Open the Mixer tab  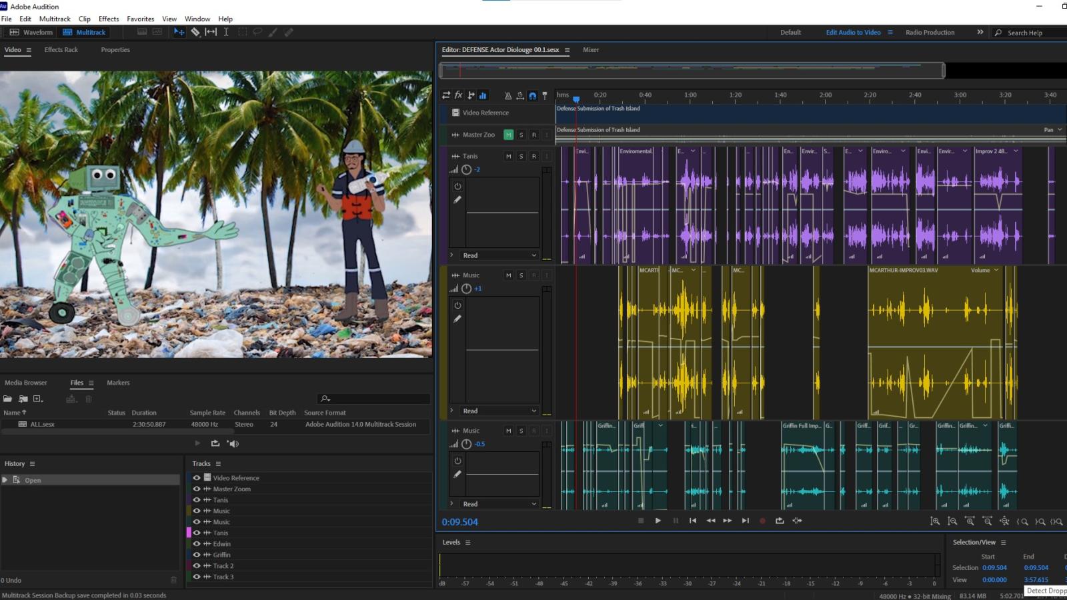coord(591,49)
